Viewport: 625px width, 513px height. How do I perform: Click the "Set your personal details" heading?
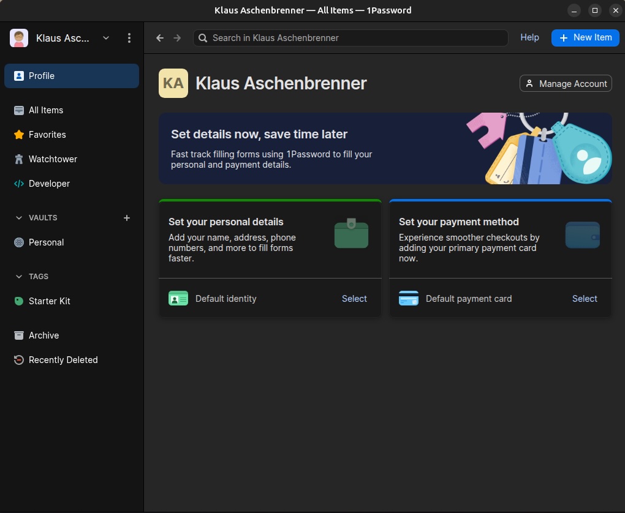[226, 222]
